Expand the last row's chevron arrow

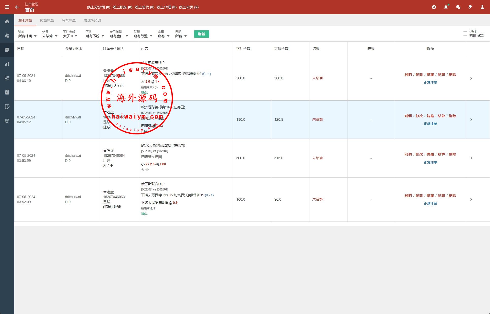471,199
